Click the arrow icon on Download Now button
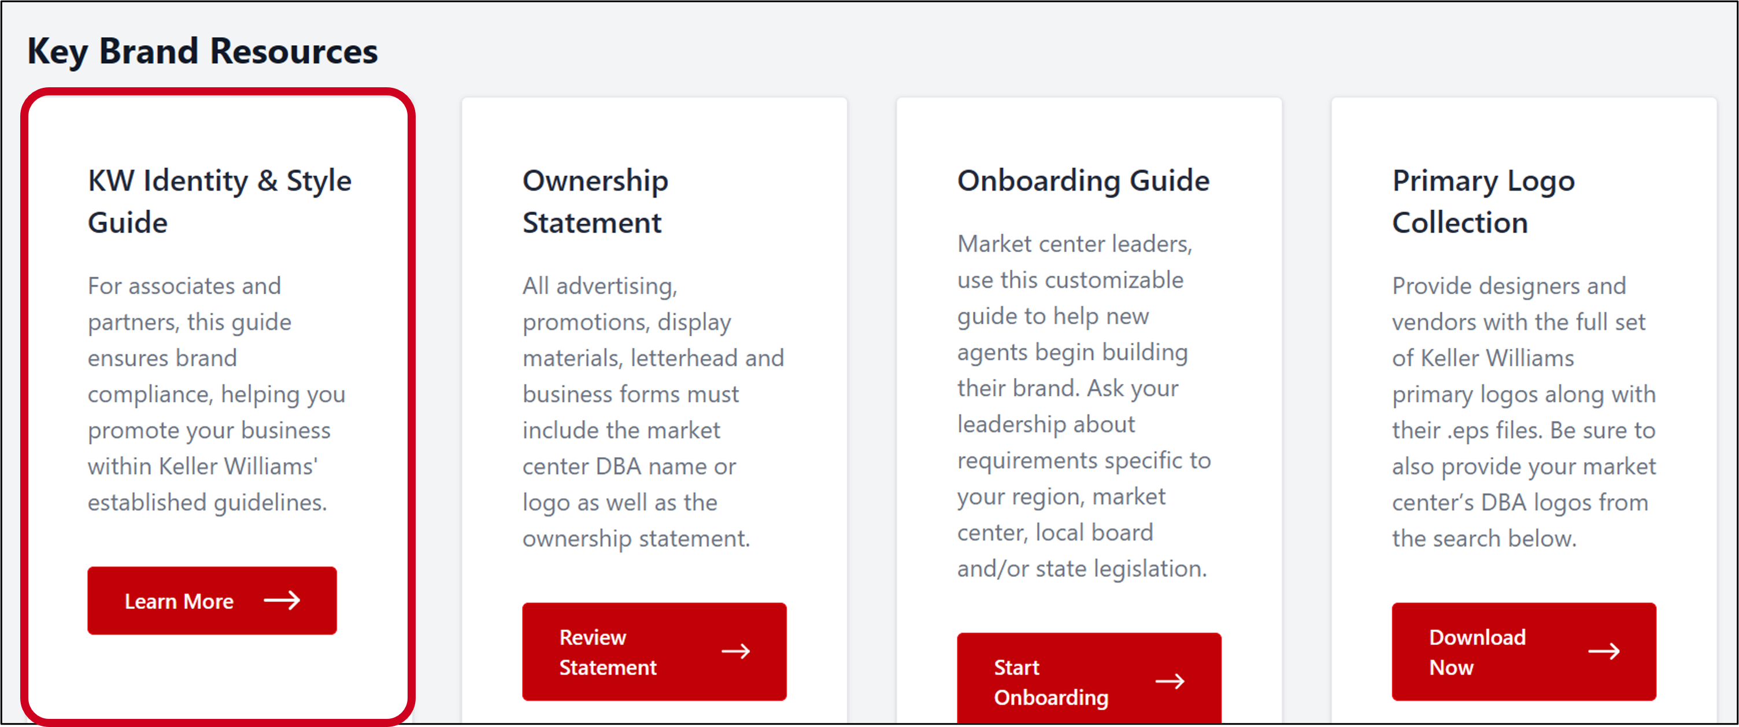 tap(1603, 651)
